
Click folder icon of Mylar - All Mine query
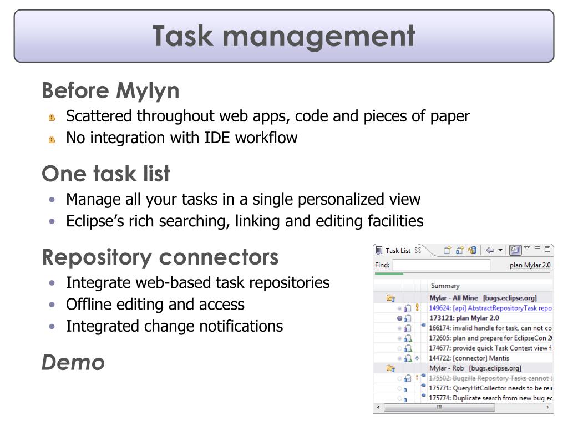click(390, 298)
